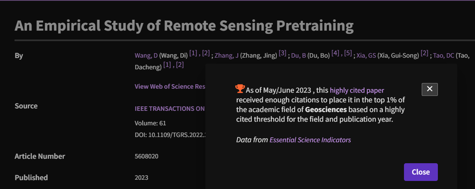Dismiss the popup with the X icon
This screenshot has width=475, height=189.
click(x=429, y=89)
